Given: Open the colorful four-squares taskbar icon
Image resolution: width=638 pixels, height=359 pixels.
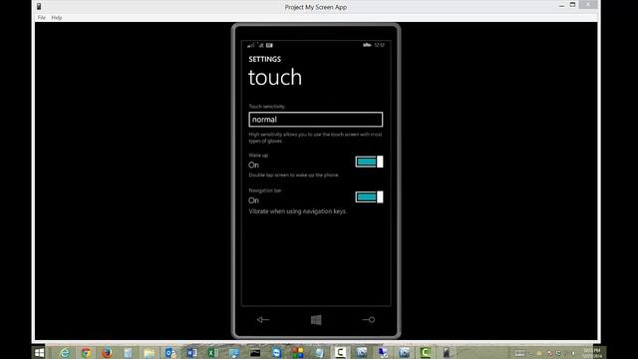Looking at the screenshot, I should 297,352.
